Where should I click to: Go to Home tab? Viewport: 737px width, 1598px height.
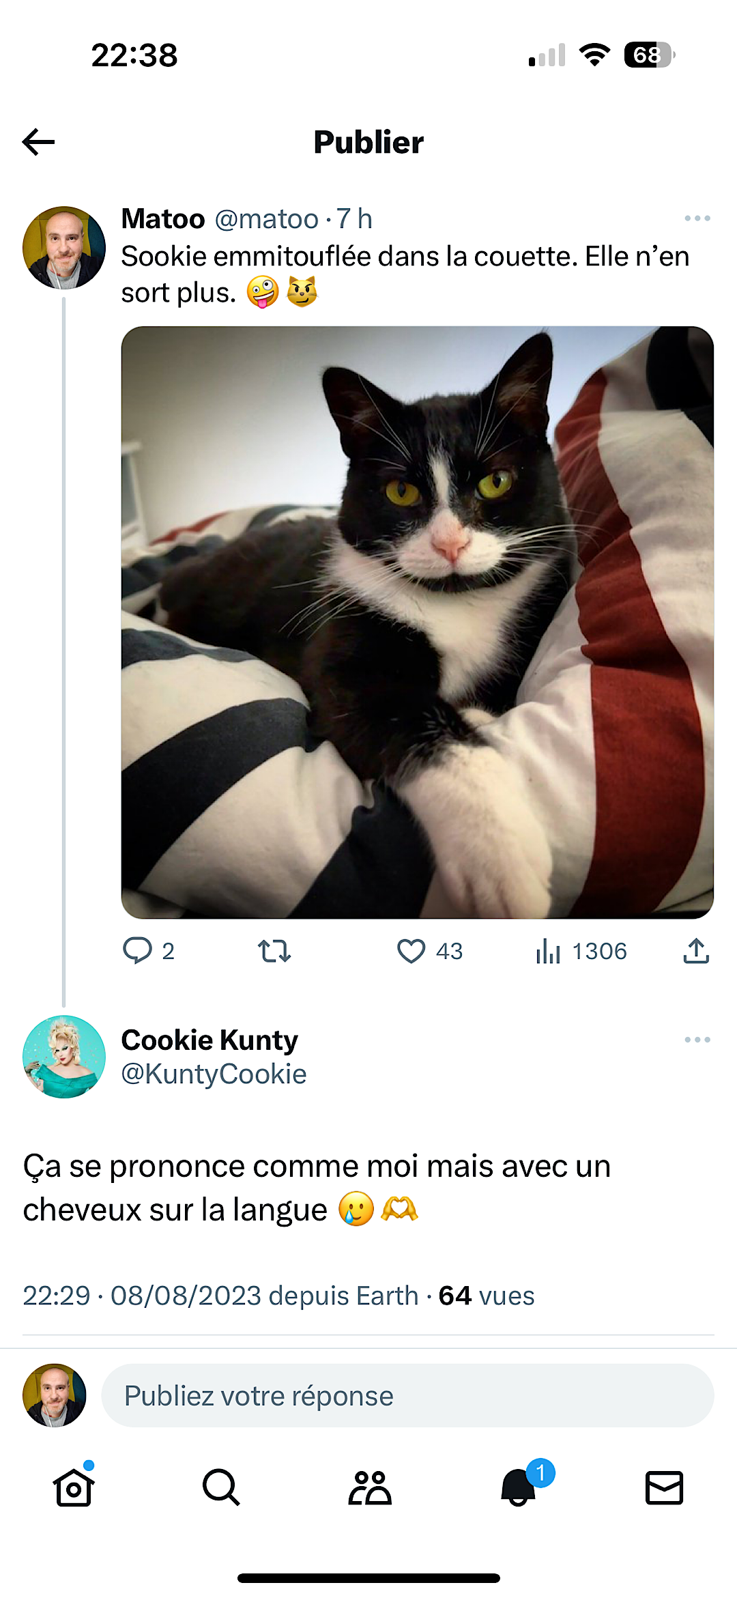pyautogui.click(x=74, y=1487)
